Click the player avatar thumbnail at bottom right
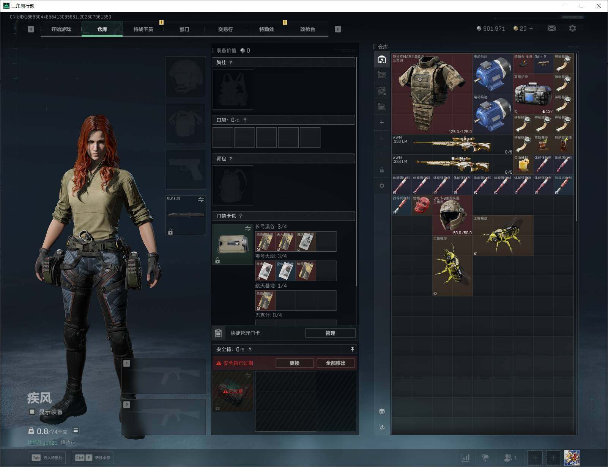Image resolution: width=608 pixels, height=467 pixels. [572, 458]
